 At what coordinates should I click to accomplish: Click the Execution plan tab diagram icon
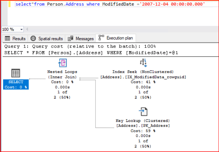point(102,38)
